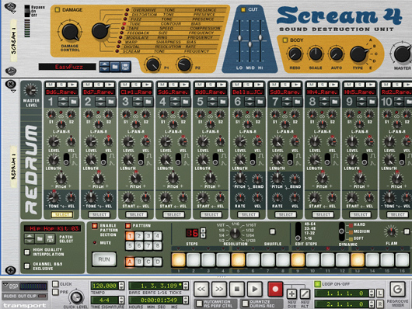Viewport: 412px width, 309px height.
Task: Click the Redrum Master Level knob
Action: [31, 90]
